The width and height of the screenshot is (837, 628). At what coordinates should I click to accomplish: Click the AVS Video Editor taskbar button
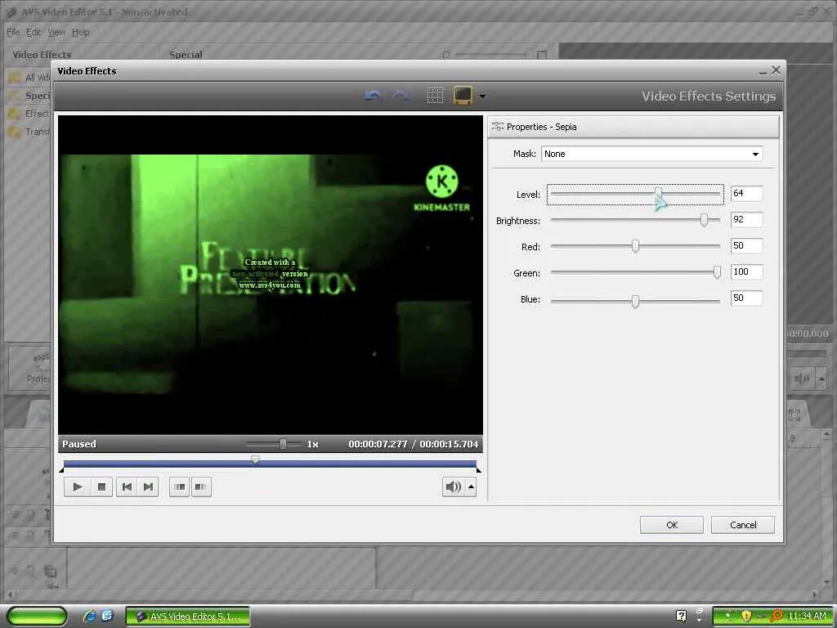click(x=188, y=617)
